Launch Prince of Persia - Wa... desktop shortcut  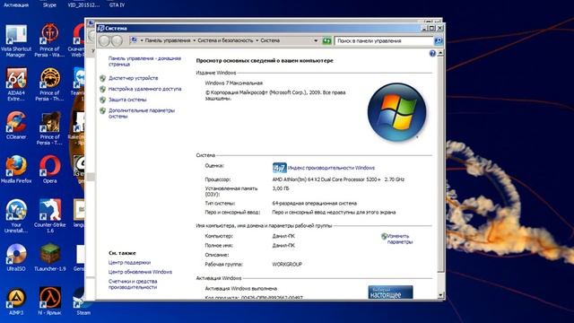pyautogui.click(x=49, y=41)
